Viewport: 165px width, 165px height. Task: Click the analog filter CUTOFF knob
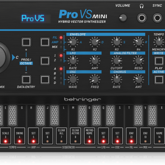117,61
